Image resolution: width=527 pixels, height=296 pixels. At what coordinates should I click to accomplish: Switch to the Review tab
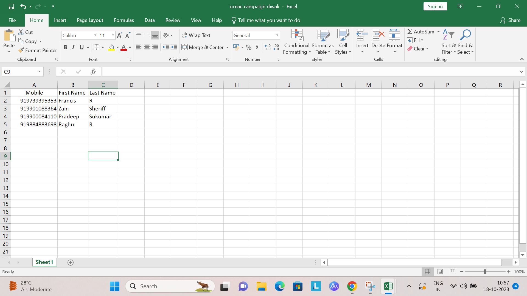[x=173, y=20]
